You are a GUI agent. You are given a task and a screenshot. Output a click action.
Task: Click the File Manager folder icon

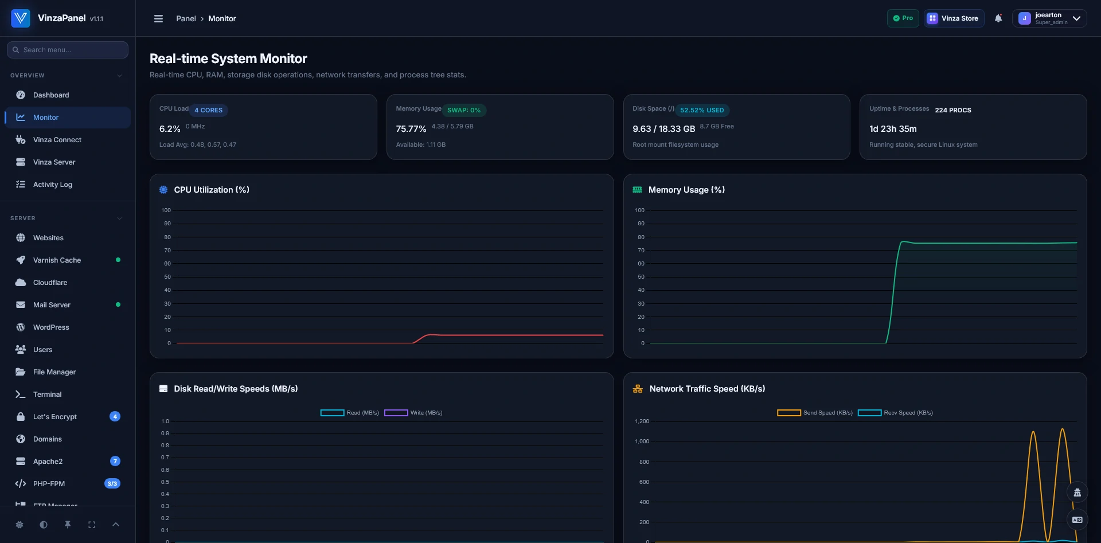click(x=21, y=372)
